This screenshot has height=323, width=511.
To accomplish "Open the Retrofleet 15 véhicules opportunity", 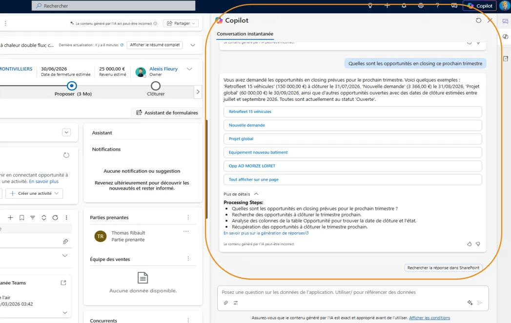I will [352, 112].
